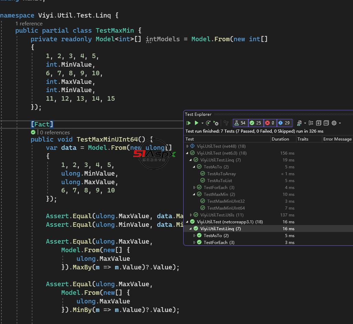Expand the Viyi.Util.Test.Utils (11) node

(191, 215)
